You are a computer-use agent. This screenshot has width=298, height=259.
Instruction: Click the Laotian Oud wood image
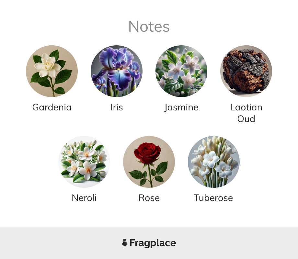[x=246, y=71]
